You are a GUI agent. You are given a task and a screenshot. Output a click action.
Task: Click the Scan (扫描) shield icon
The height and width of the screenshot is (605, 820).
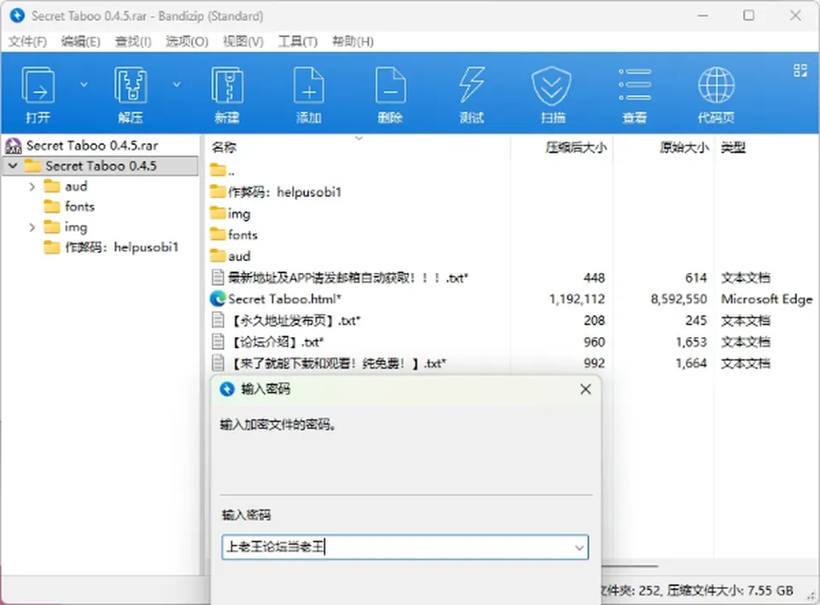tap(552, 85)
